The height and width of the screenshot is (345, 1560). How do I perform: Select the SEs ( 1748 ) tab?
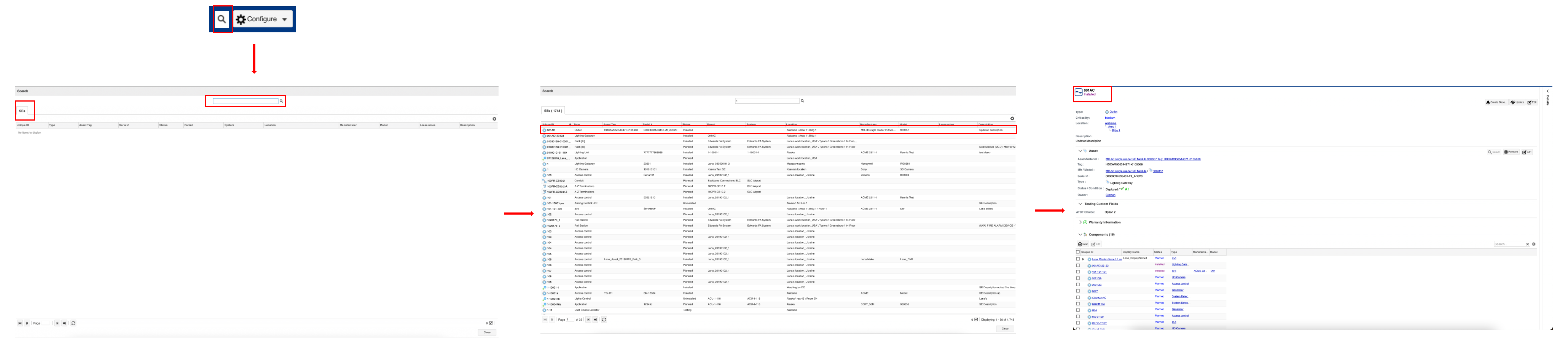coord(552,111)
